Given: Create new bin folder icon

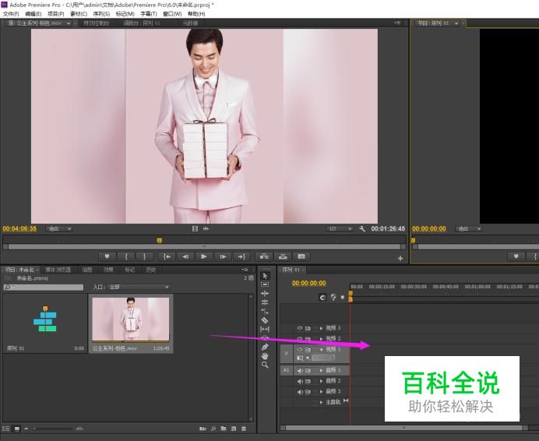Looking at the screenshot, I should [x=224, y=429].
